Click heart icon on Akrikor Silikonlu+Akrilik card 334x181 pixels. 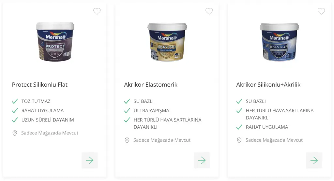(321, 11)
